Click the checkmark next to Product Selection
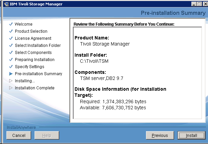Viewport: 208px width, 144px height. pyautogui.click(x=11, y=31)
